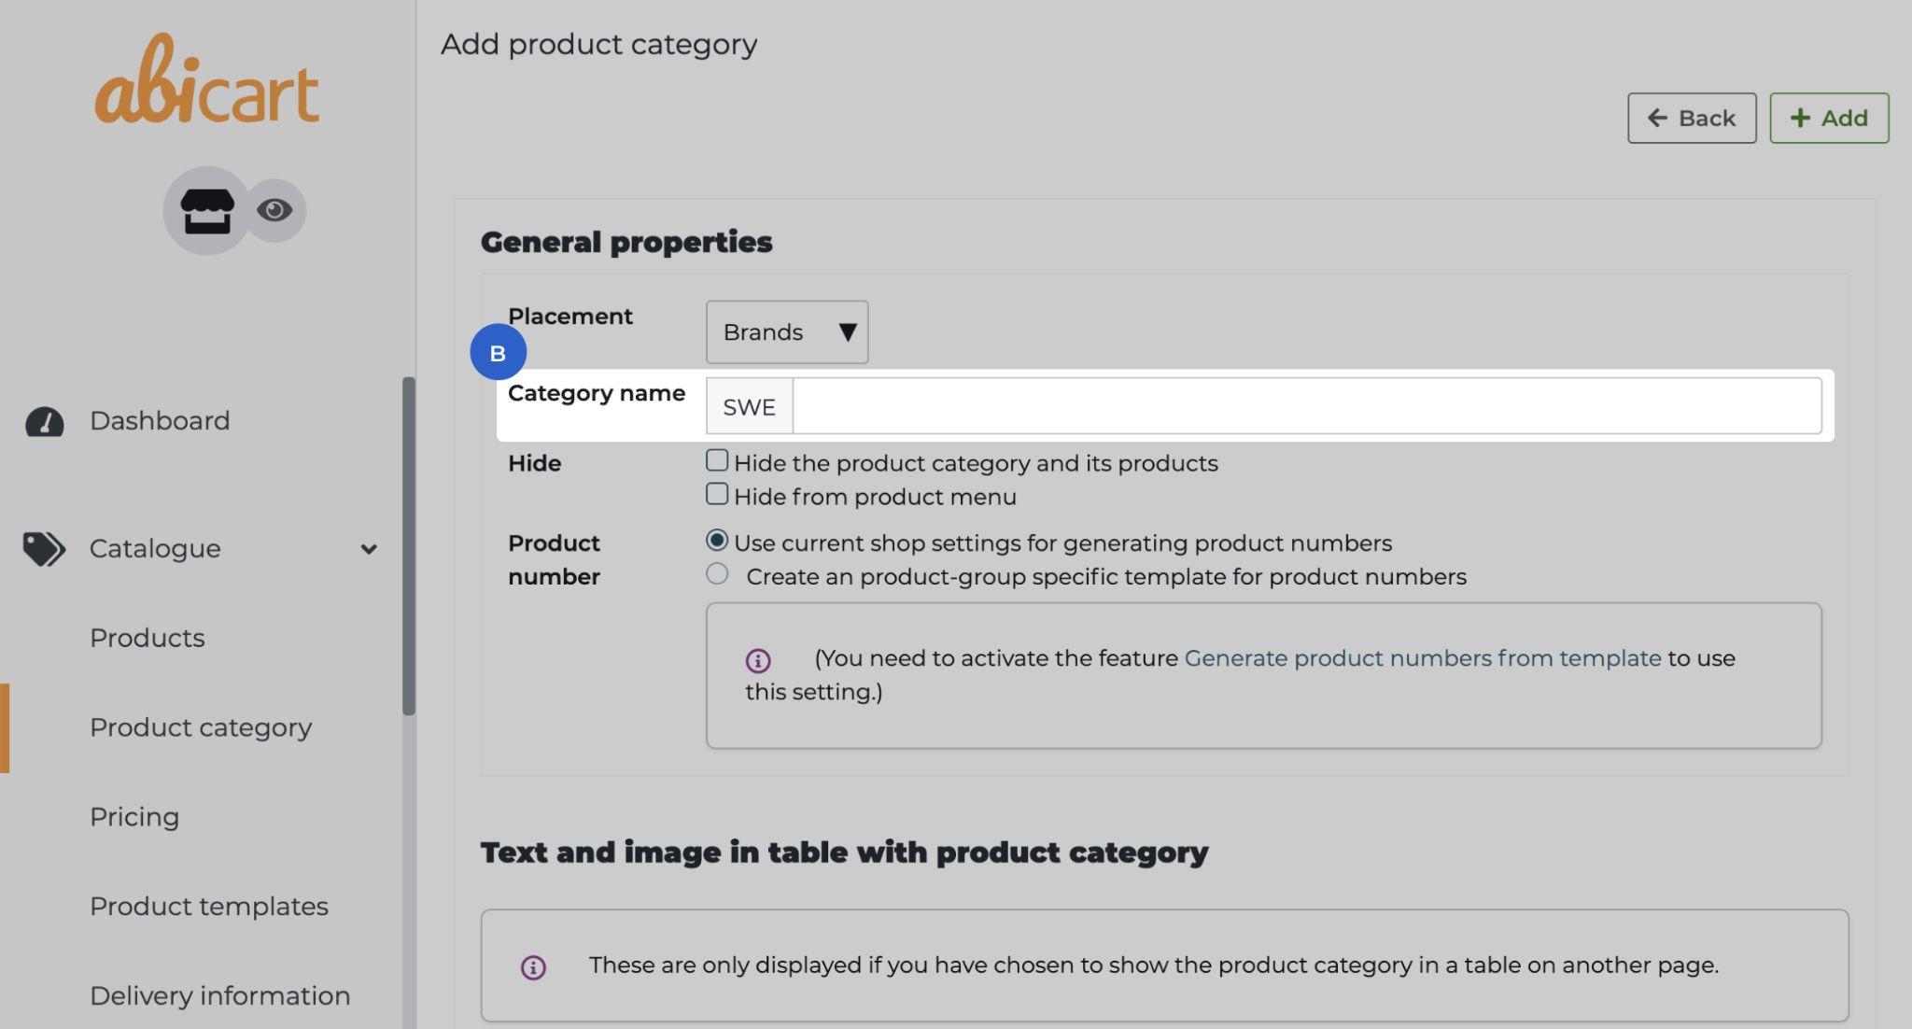Image resolution: width=1912 pixels, height=1029 pixels.
Task: Open the shop storefront icon
Action: point(206,210)
